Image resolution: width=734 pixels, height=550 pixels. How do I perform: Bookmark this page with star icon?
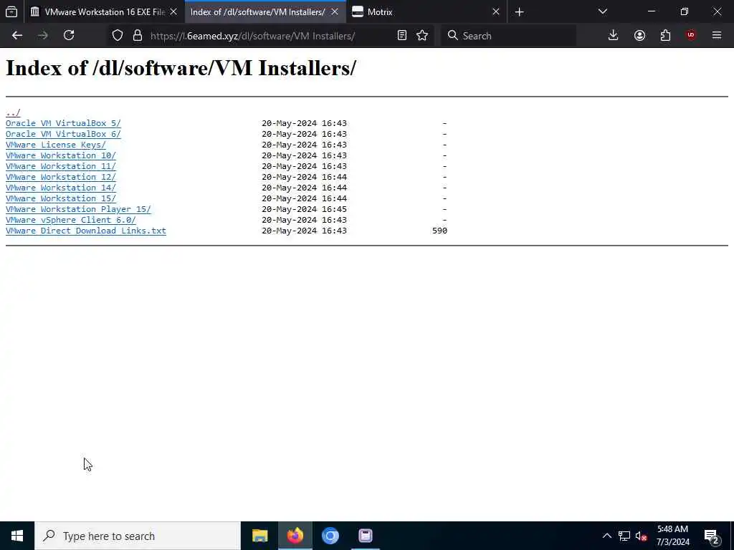[x=422, y=36]
